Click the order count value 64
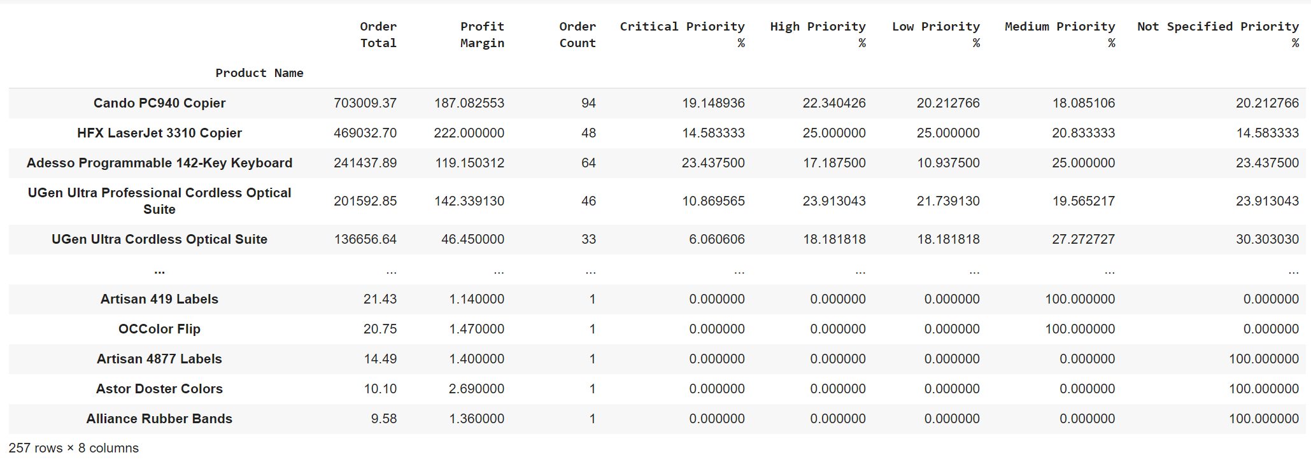 (588, 163)
